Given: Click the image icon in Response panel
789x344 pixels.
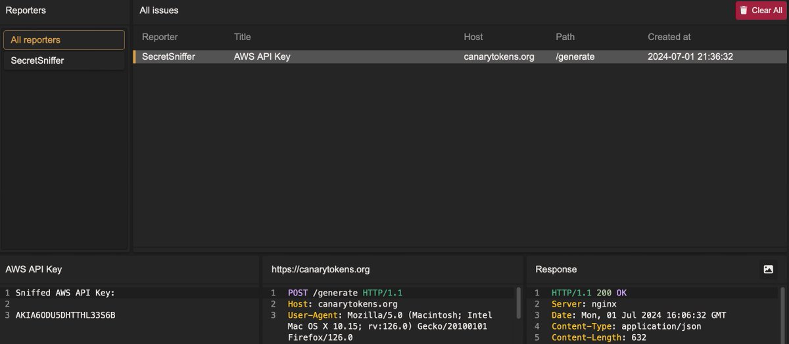Looking at the screenshot, I should pyautogui.click(x=768, y=269).
